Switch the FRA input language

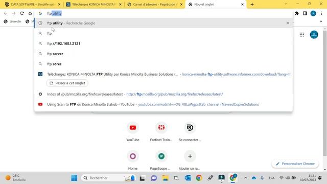[272, 178]
